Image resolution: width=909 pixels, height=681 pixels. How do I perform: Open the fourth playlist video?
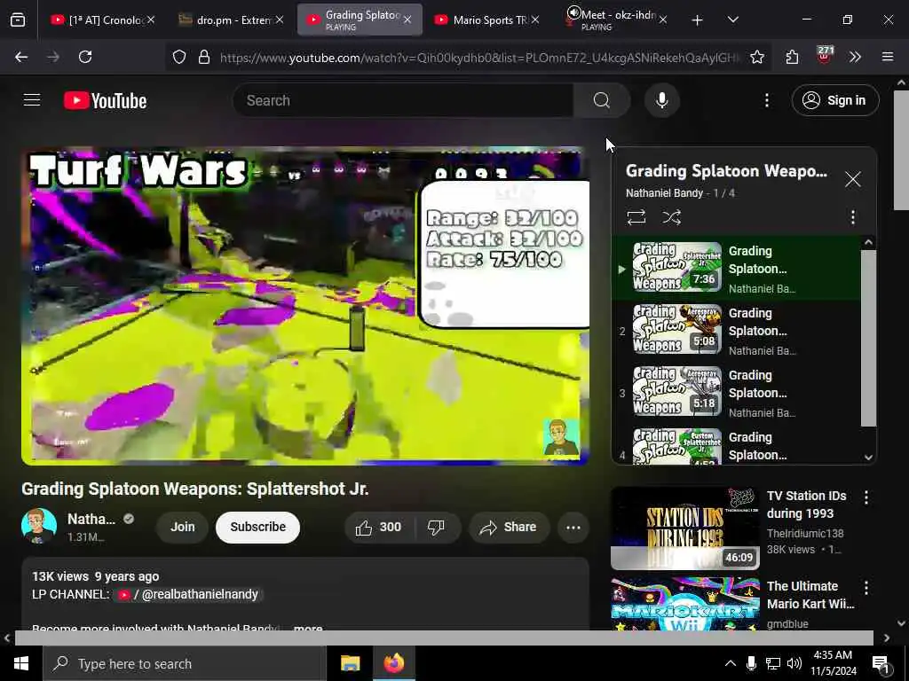[736, 445]
